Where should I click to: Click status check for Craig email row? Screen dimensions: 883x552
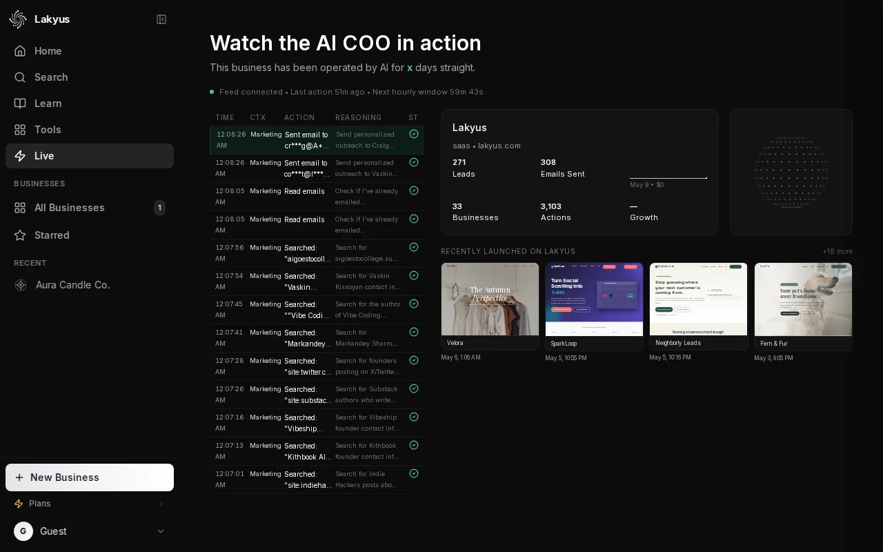[414, 134]
